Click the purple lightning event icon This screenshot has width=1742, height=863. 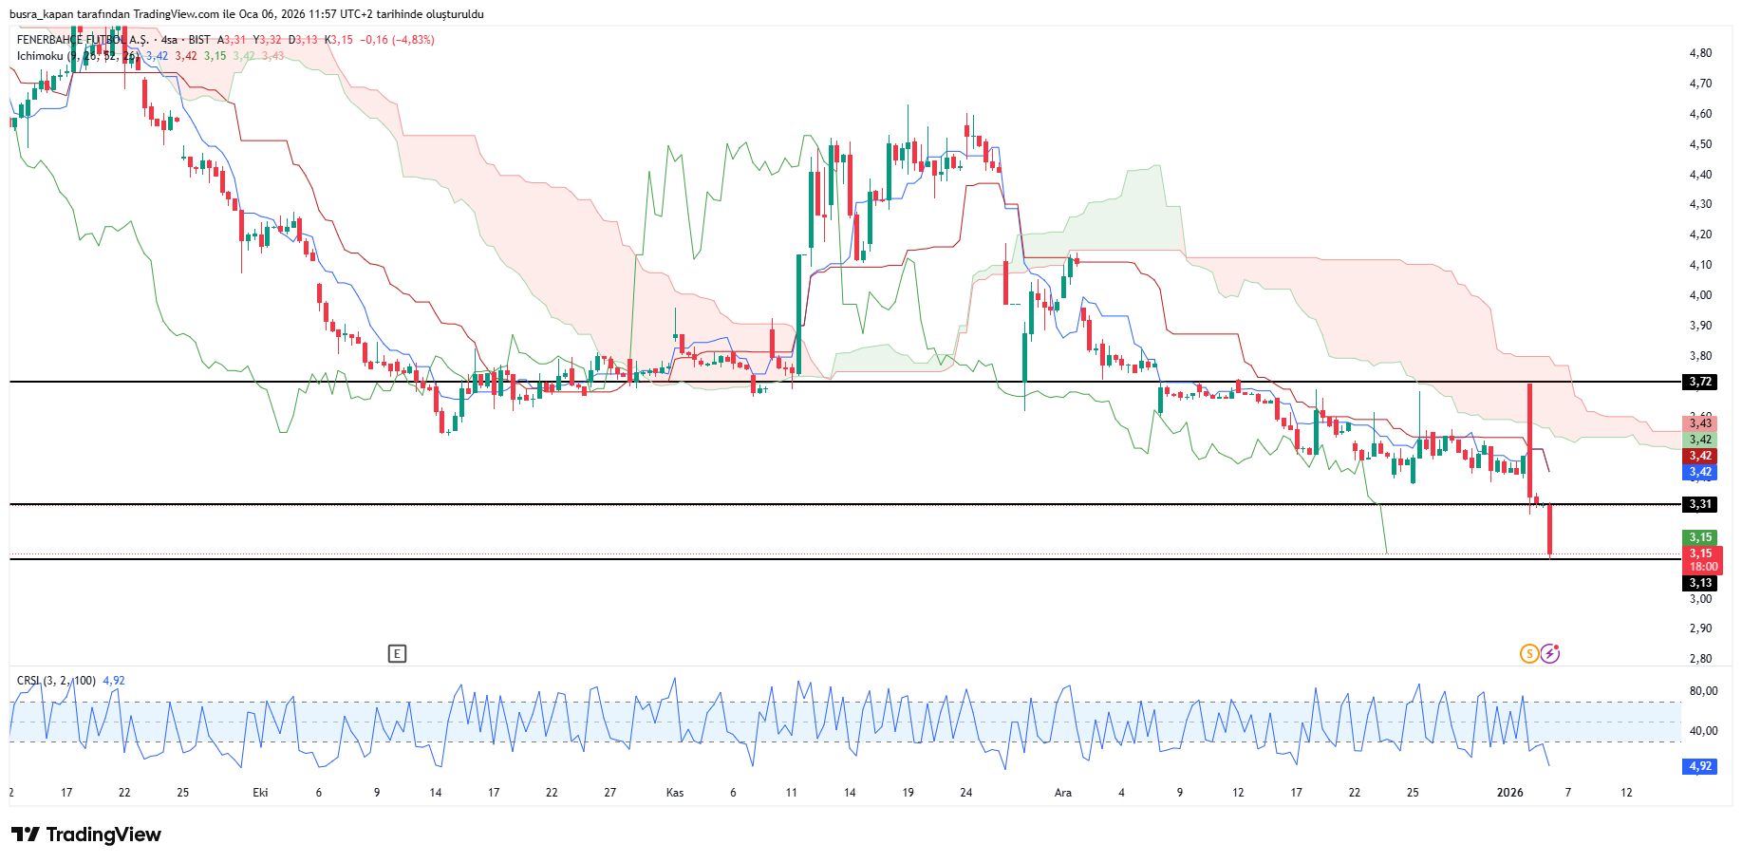point(1549,653)
